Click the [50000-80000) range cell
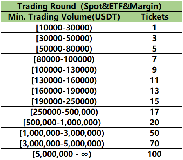The width and height of the screenshot is (183, 160). click(x=64, y=48)
